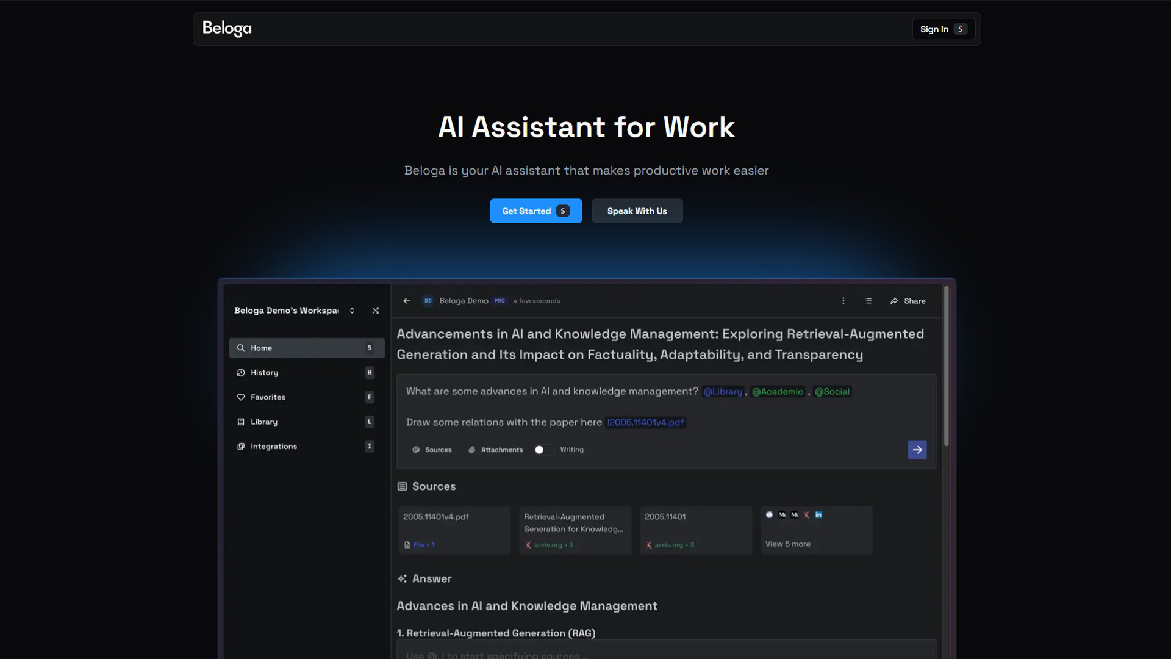Click the @Academic source tag
The image size is (1171, 659).
coord(777,392)
